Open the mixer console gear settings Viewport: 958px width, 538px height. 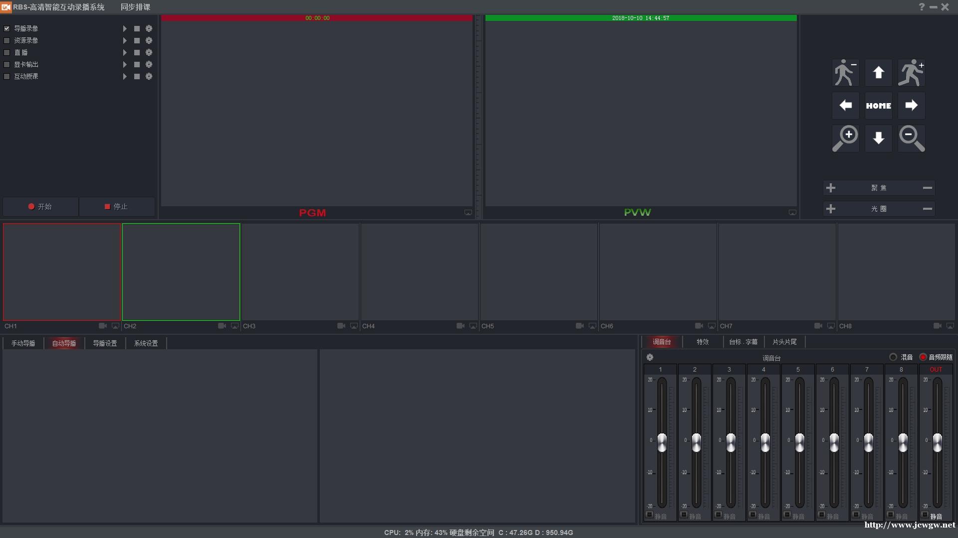point(650,357)
